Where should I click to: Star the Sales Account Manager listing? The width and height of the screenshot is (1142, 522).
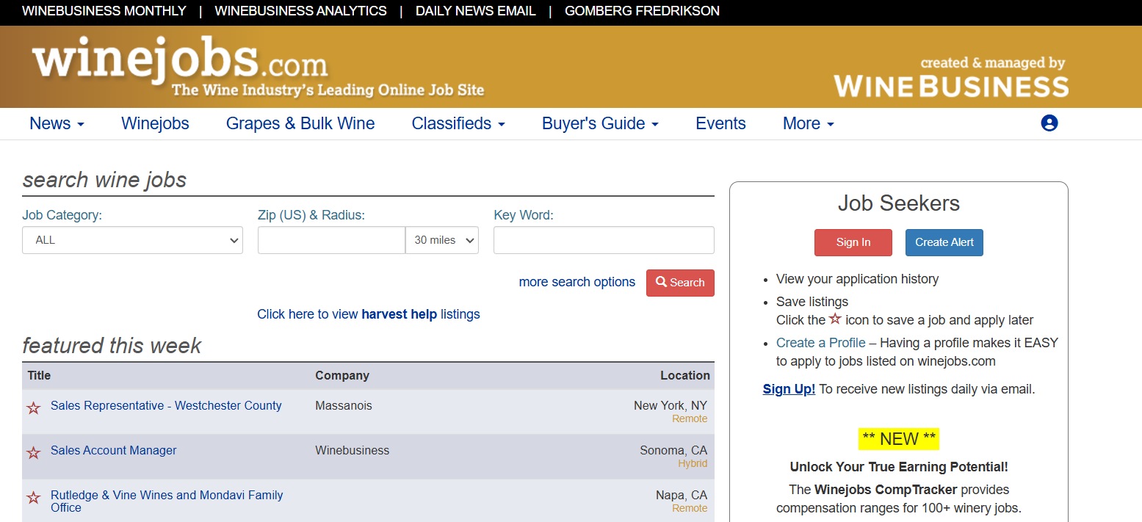34,452
